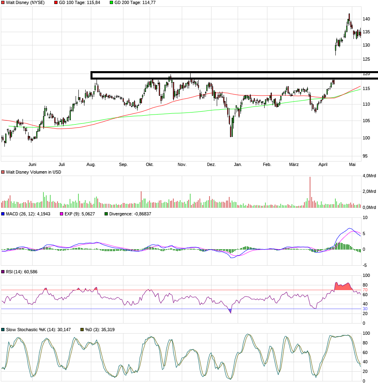Click the 'EXP (9): 5,0627' label
Screen dimensions: 378x385
[80, 214]
